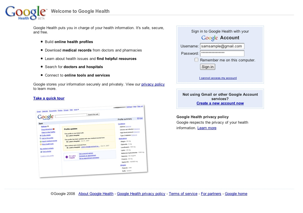Open Terms of service footer link
The height and width of the screenshot is (213, 303).
pos(183,194)
